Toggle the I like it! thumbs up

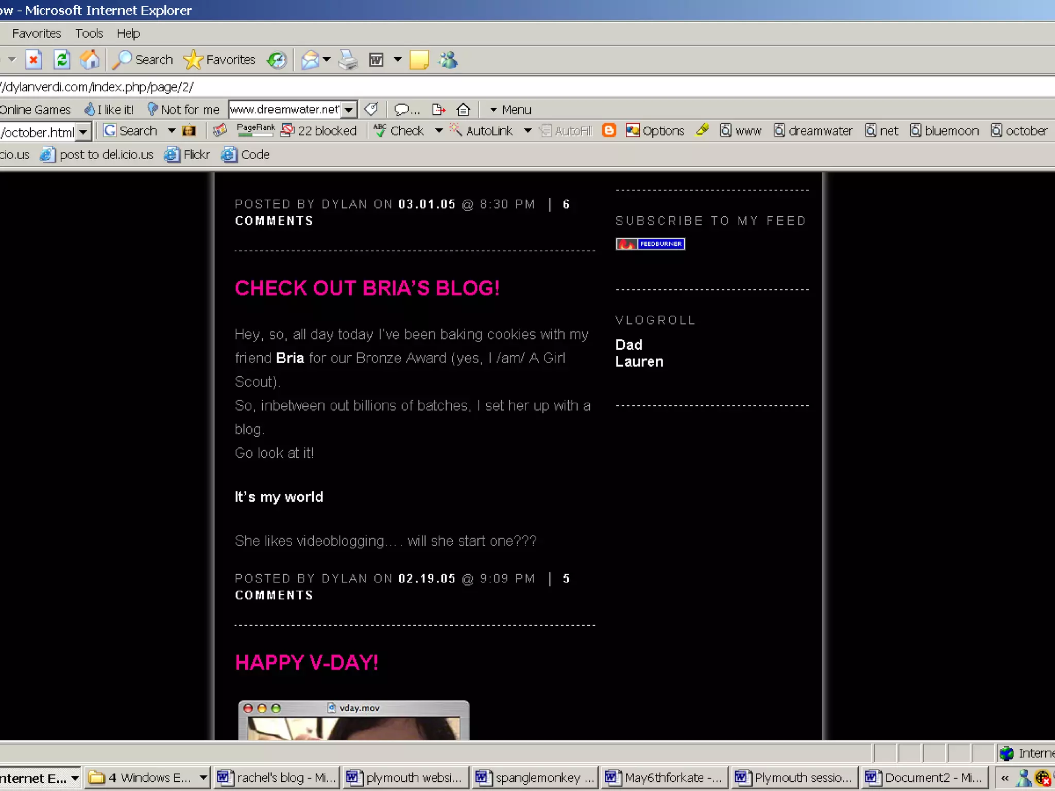pyautogui.click(x=109, y=110)
